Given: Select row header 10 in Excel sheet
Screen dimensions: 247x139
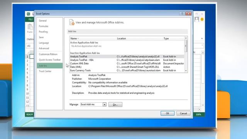Looking at the screenshot, I should point(27,93).
